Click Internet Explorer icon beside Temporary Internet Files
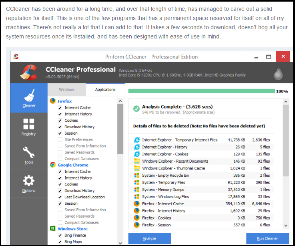295x246 pixels. click(137, 140)
